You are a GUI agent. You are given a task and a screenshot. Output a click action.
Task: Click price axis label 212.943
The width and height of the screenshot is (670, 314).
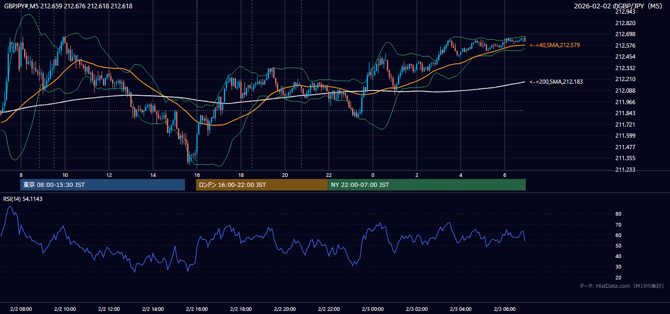pos(625,12)
